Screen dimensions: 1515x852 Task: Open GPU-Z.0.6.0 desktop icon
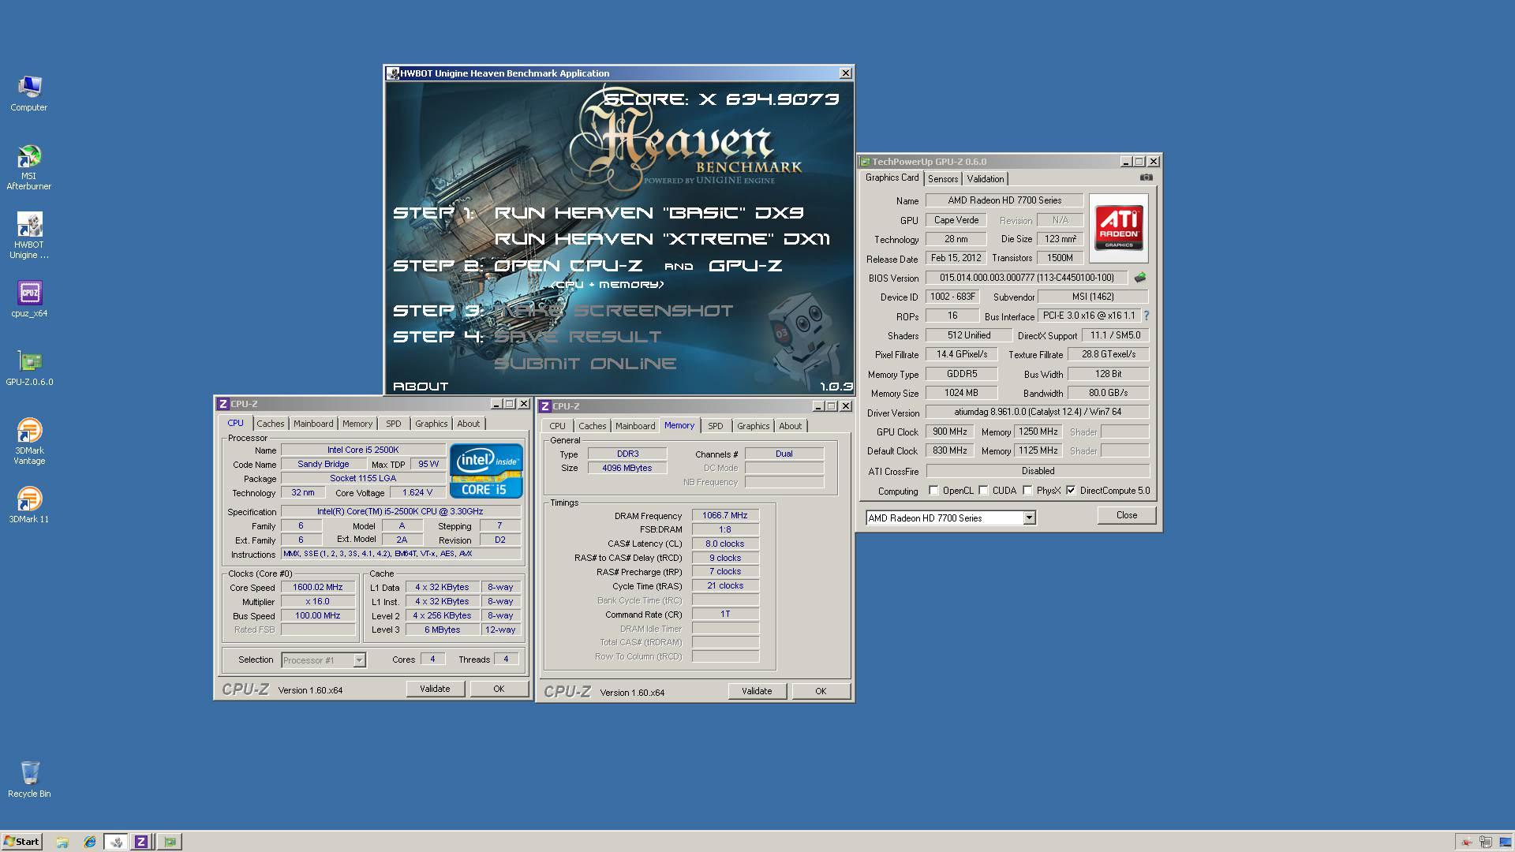(29, 368)
